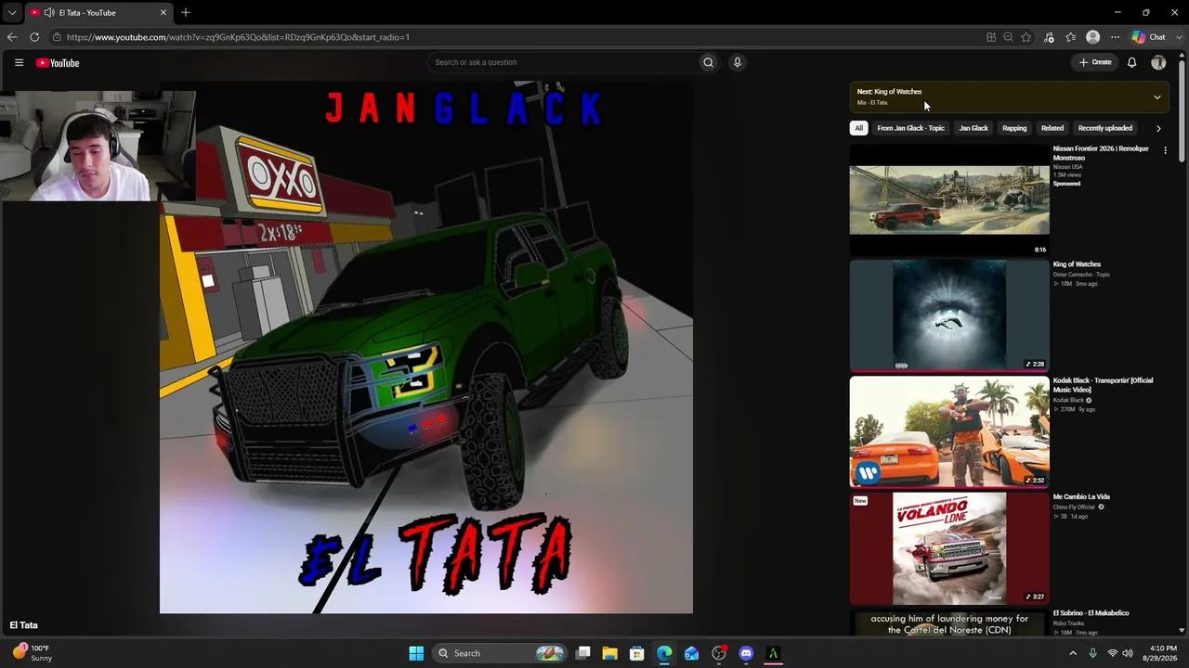Open Discord from the taskbar
Image resolution: width=1189 pixels, height=668 pixels.
tap(746, 653)
